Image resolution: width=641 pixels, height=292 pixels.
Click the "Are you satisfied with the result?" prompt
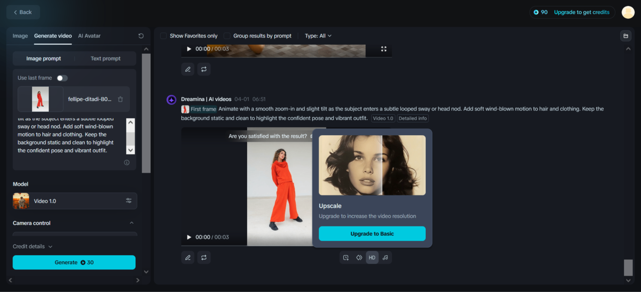point(268,136)
